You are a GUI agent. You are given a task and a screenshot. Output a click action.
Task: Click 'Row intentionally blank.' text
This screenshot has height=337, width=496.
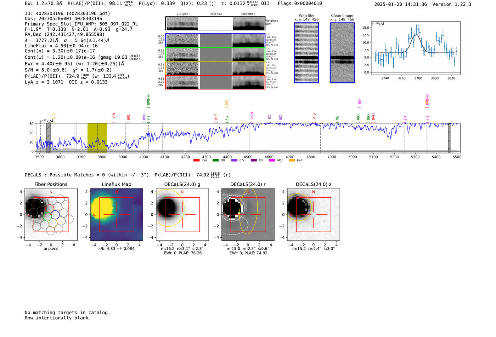click(x=58, y=318)
